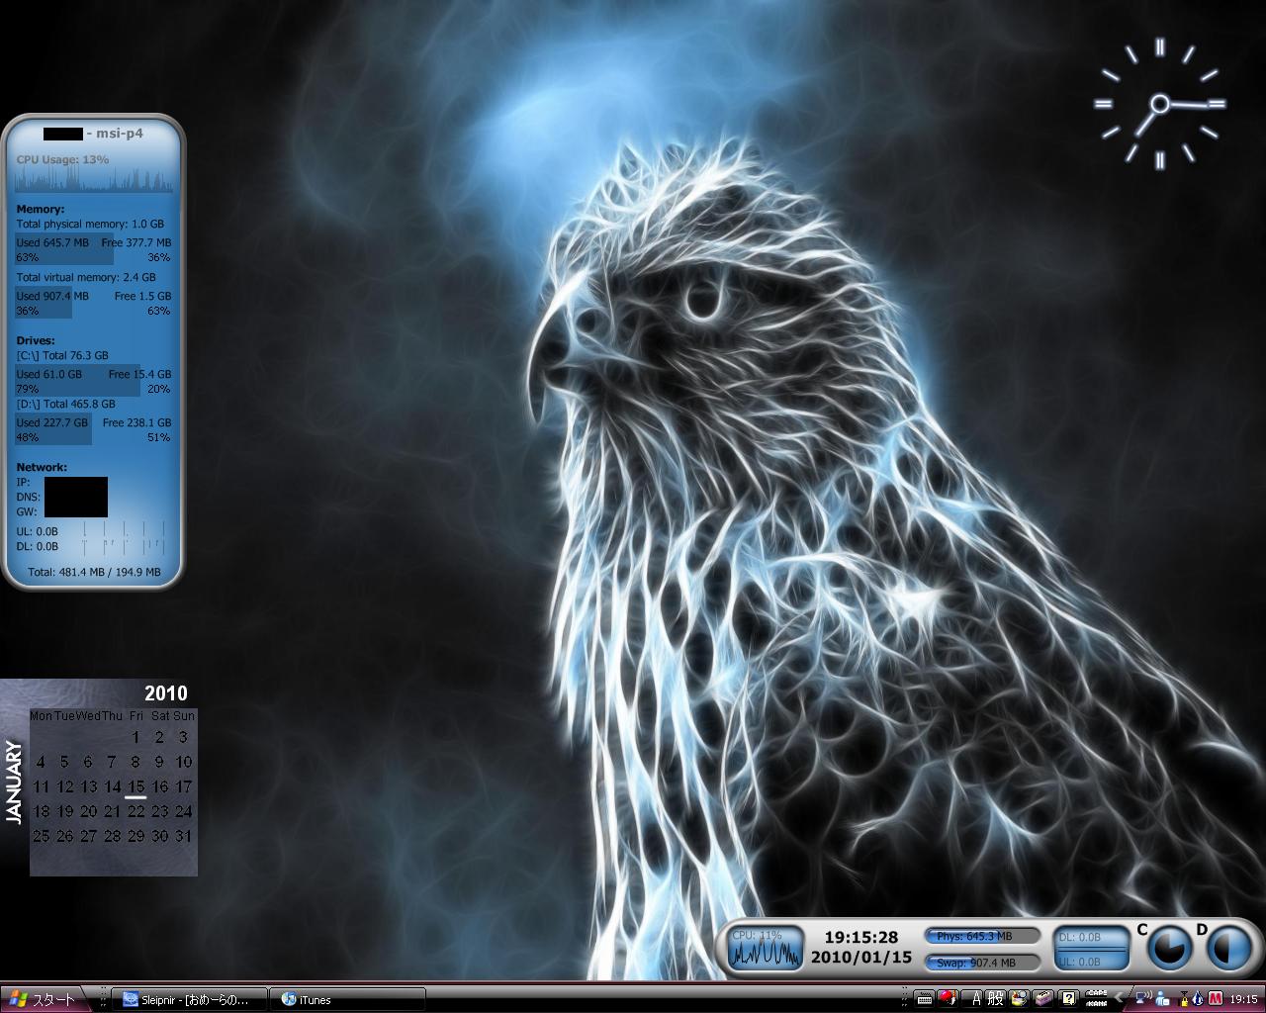Click the CPU Usage 13% label
1266x1013 pixels.
point(62,159)
